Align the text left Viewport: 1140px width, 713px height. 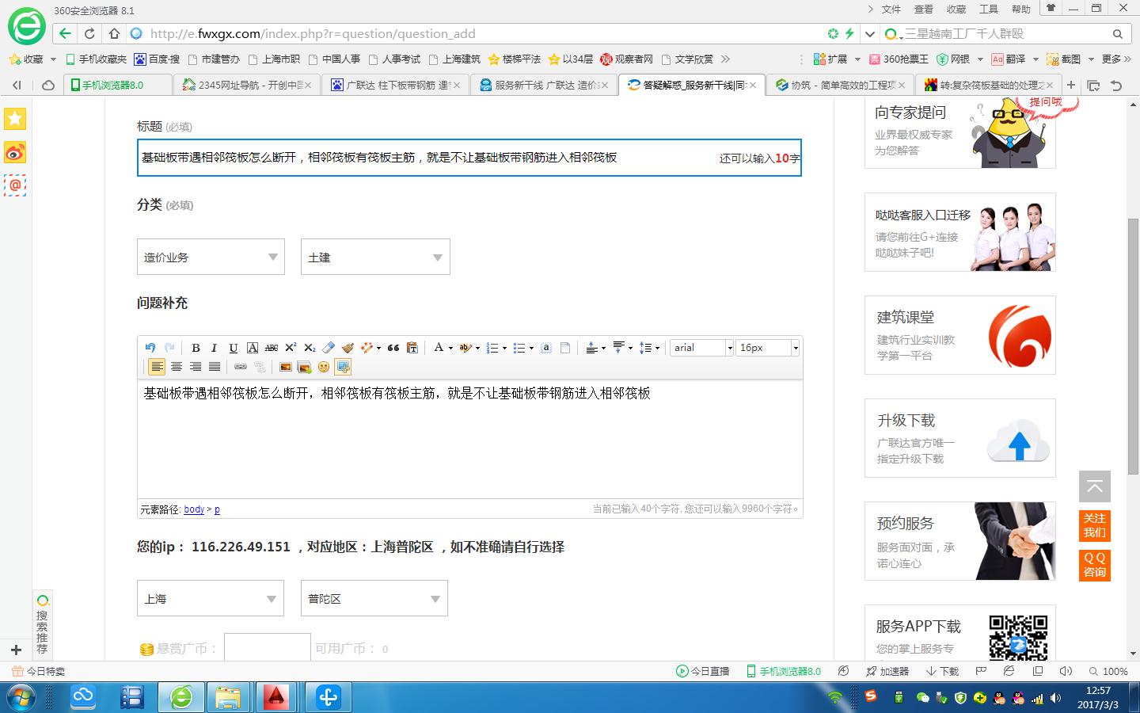click(x=157, y=367)
